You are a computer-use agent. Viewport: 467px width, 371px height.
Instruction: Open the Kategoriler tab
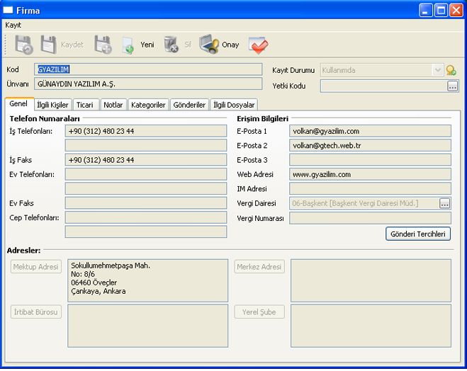[148, 105]
